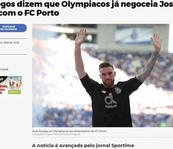Click headline line com o FC Porto

pos(29,13)
